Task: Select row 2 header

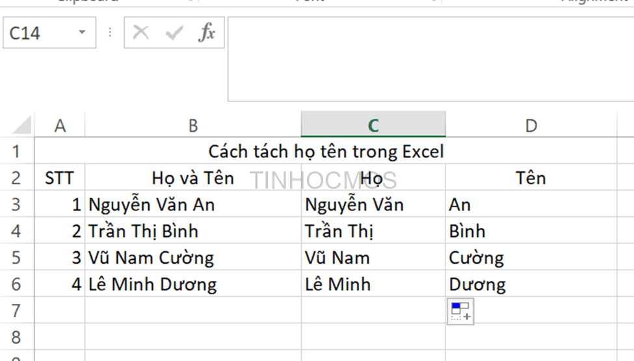Action: pyautogui.click(x=16, y=178)
